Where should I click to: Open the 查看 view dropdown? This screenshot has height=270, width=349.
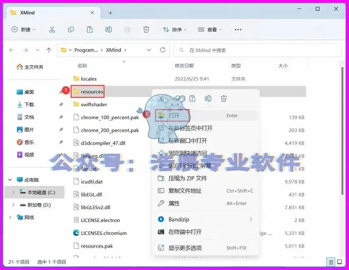[210, 29]
